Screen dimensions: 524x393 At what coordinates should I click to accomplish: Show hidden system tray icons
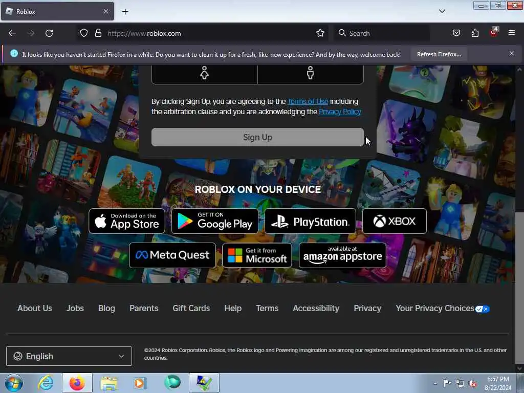[435, 383]
